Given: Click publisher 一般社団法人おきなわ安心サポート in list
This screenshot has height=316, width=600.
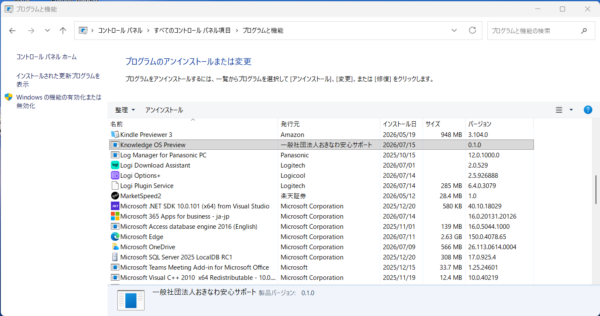Looking at the screenshot, I should click(327, 145).
